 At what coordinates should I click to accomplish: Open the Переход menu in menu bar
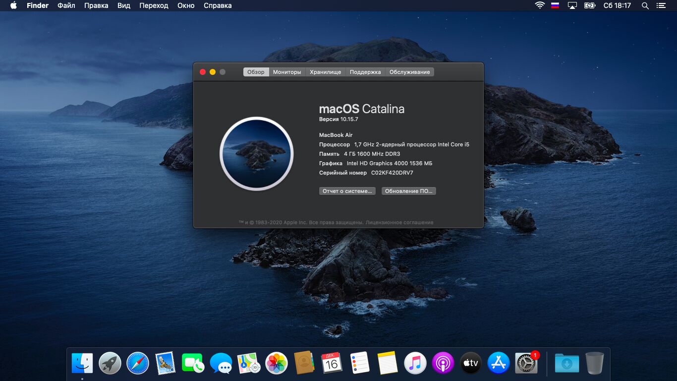point(154,5)
